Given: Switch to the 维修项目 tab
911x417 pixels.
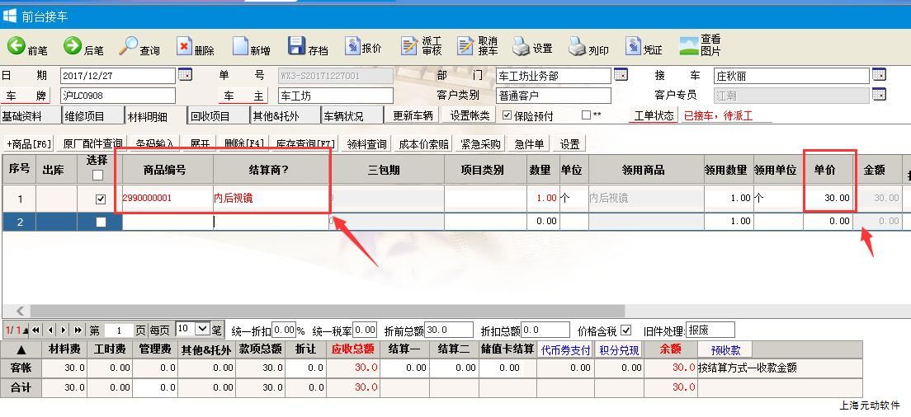Looking at the screenshot, I should 85,116.
